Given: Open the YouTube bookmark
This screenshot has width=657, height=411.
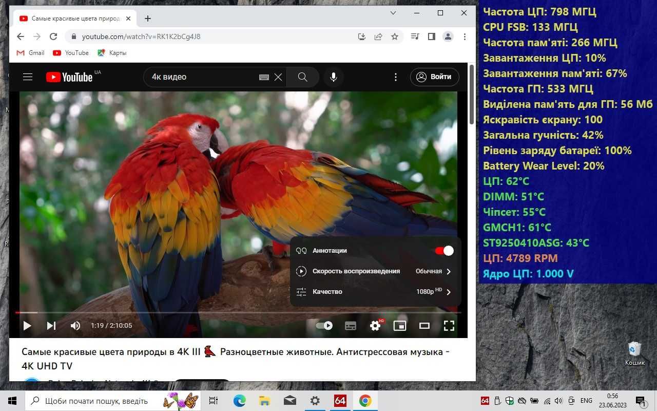Looking at the screenshot, I should point(71,53).
